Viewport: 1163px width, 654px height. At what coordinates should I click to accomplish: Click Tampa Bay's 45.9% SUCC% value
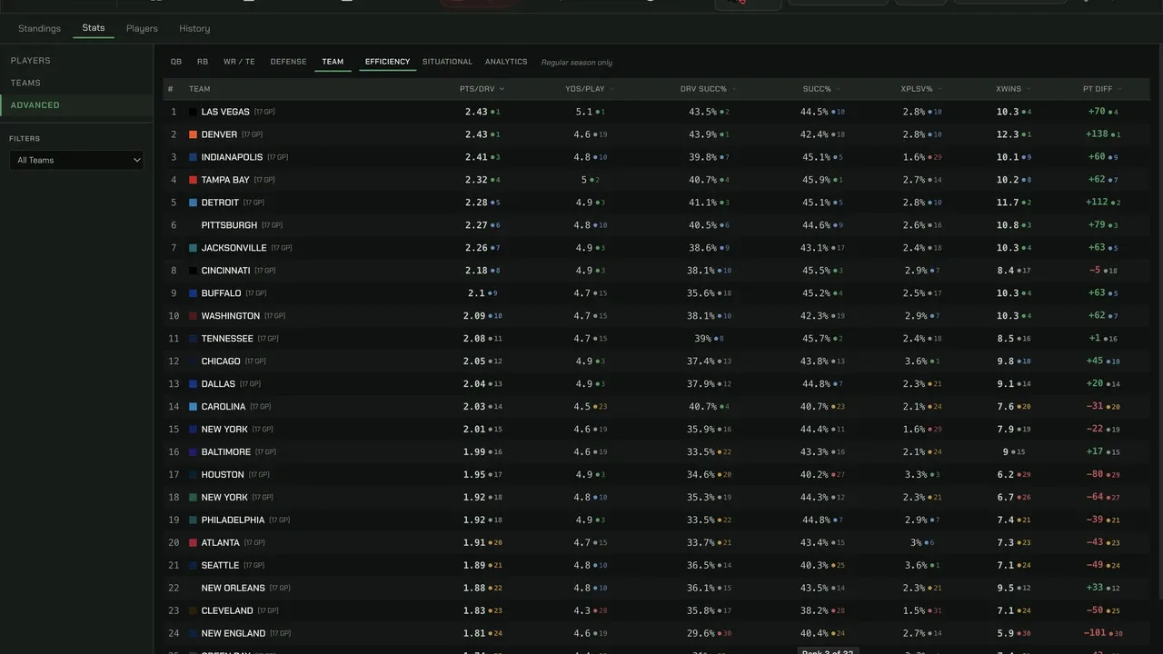(814, 180)
